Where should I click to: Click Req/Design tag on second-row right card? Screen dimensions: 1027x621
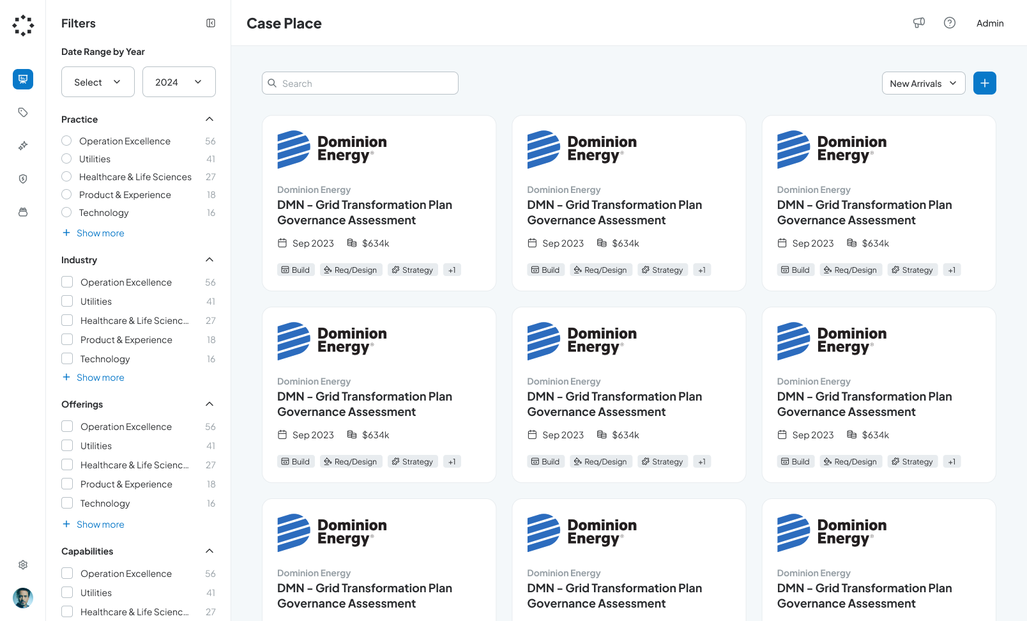coord(851,461)
